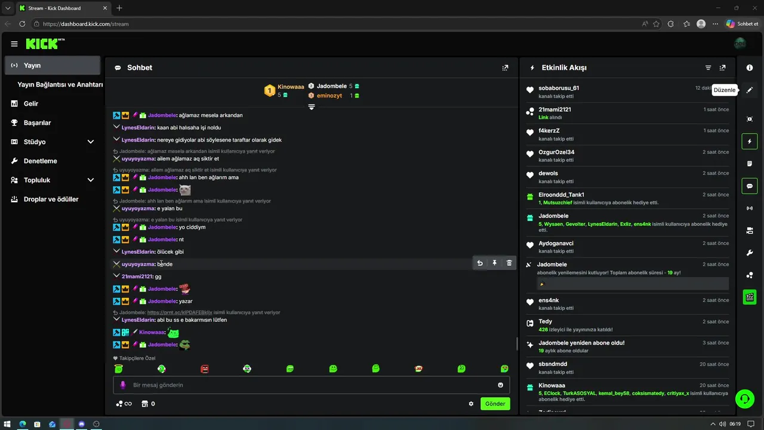Open the Yayın page
764x430 pixels.
(x=53, y=65)
